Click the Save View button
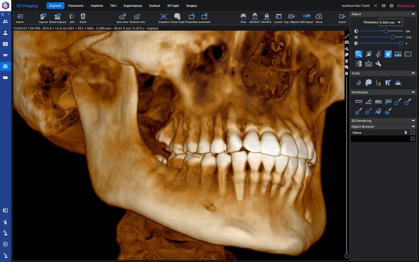Viewport: 419px width, 262px height. (122, 18)
